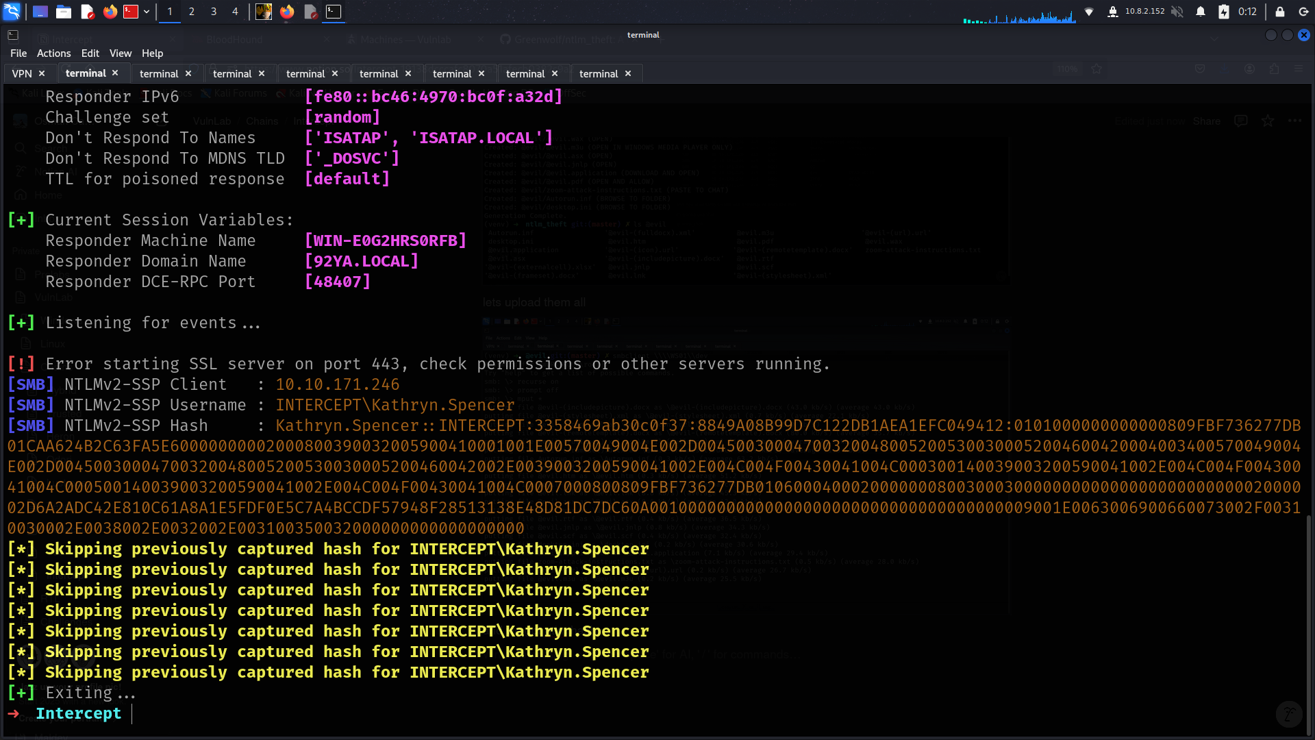Click the ['_DOSVC'] MDNS TLD value
Screen dimensions: 1315x740
pos(352,158)
